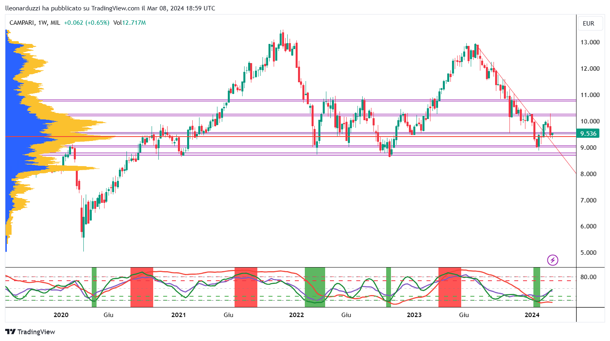Click the 2020 year label on time axis
This screenshot has height=341, width=610.
pos(61,315)
